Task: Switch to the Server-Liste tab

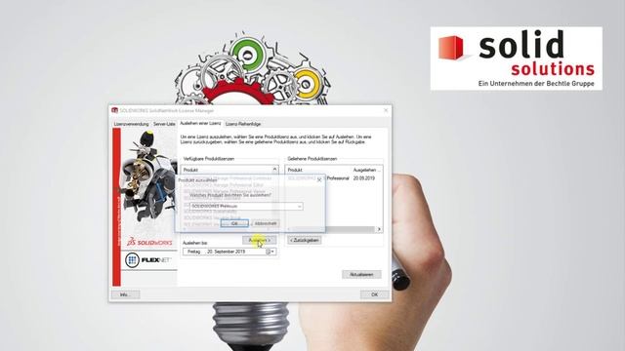Action: [x=164, y=124]
